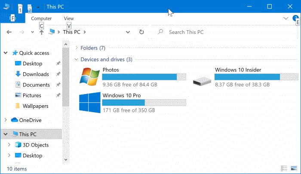
Task: Switch to Details view layout
Action: click(x=284, y=168)
